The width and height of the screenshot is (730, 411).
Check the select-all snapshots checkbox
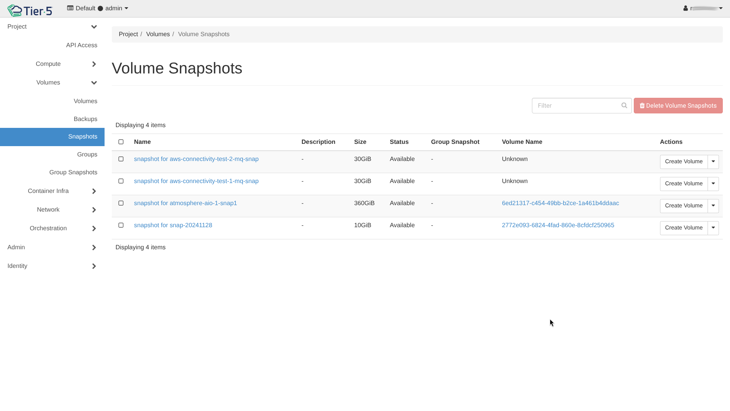121,142
